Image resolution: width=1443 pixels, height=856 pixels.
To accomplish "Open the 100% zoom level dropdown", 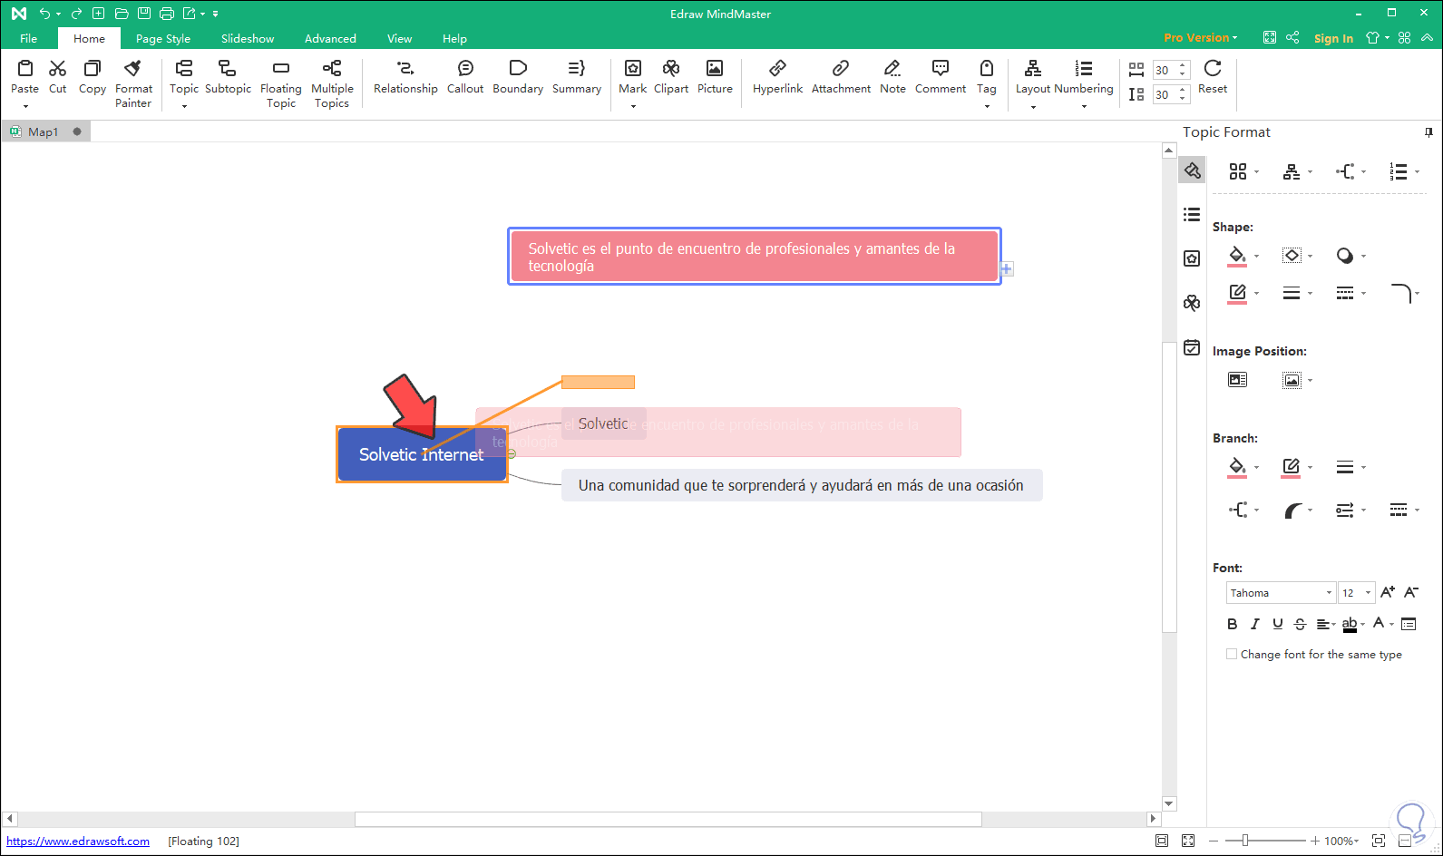I will click(1341, 841).
